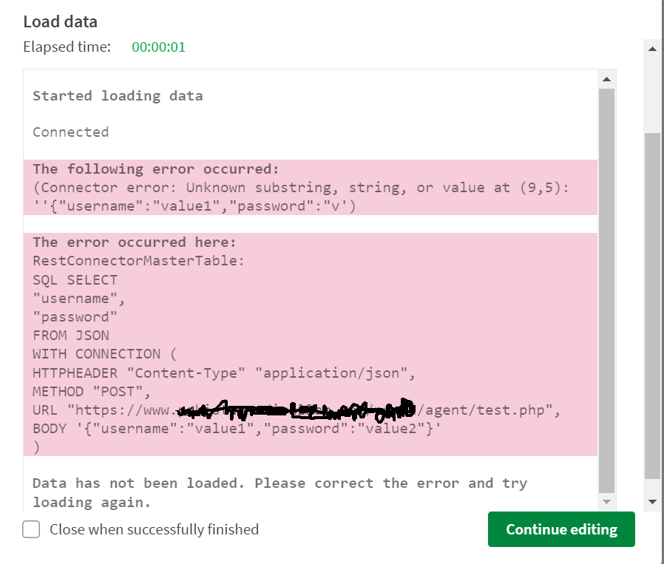
Task: Click the URL line ending in test.php
Action: tap(297, 410)
